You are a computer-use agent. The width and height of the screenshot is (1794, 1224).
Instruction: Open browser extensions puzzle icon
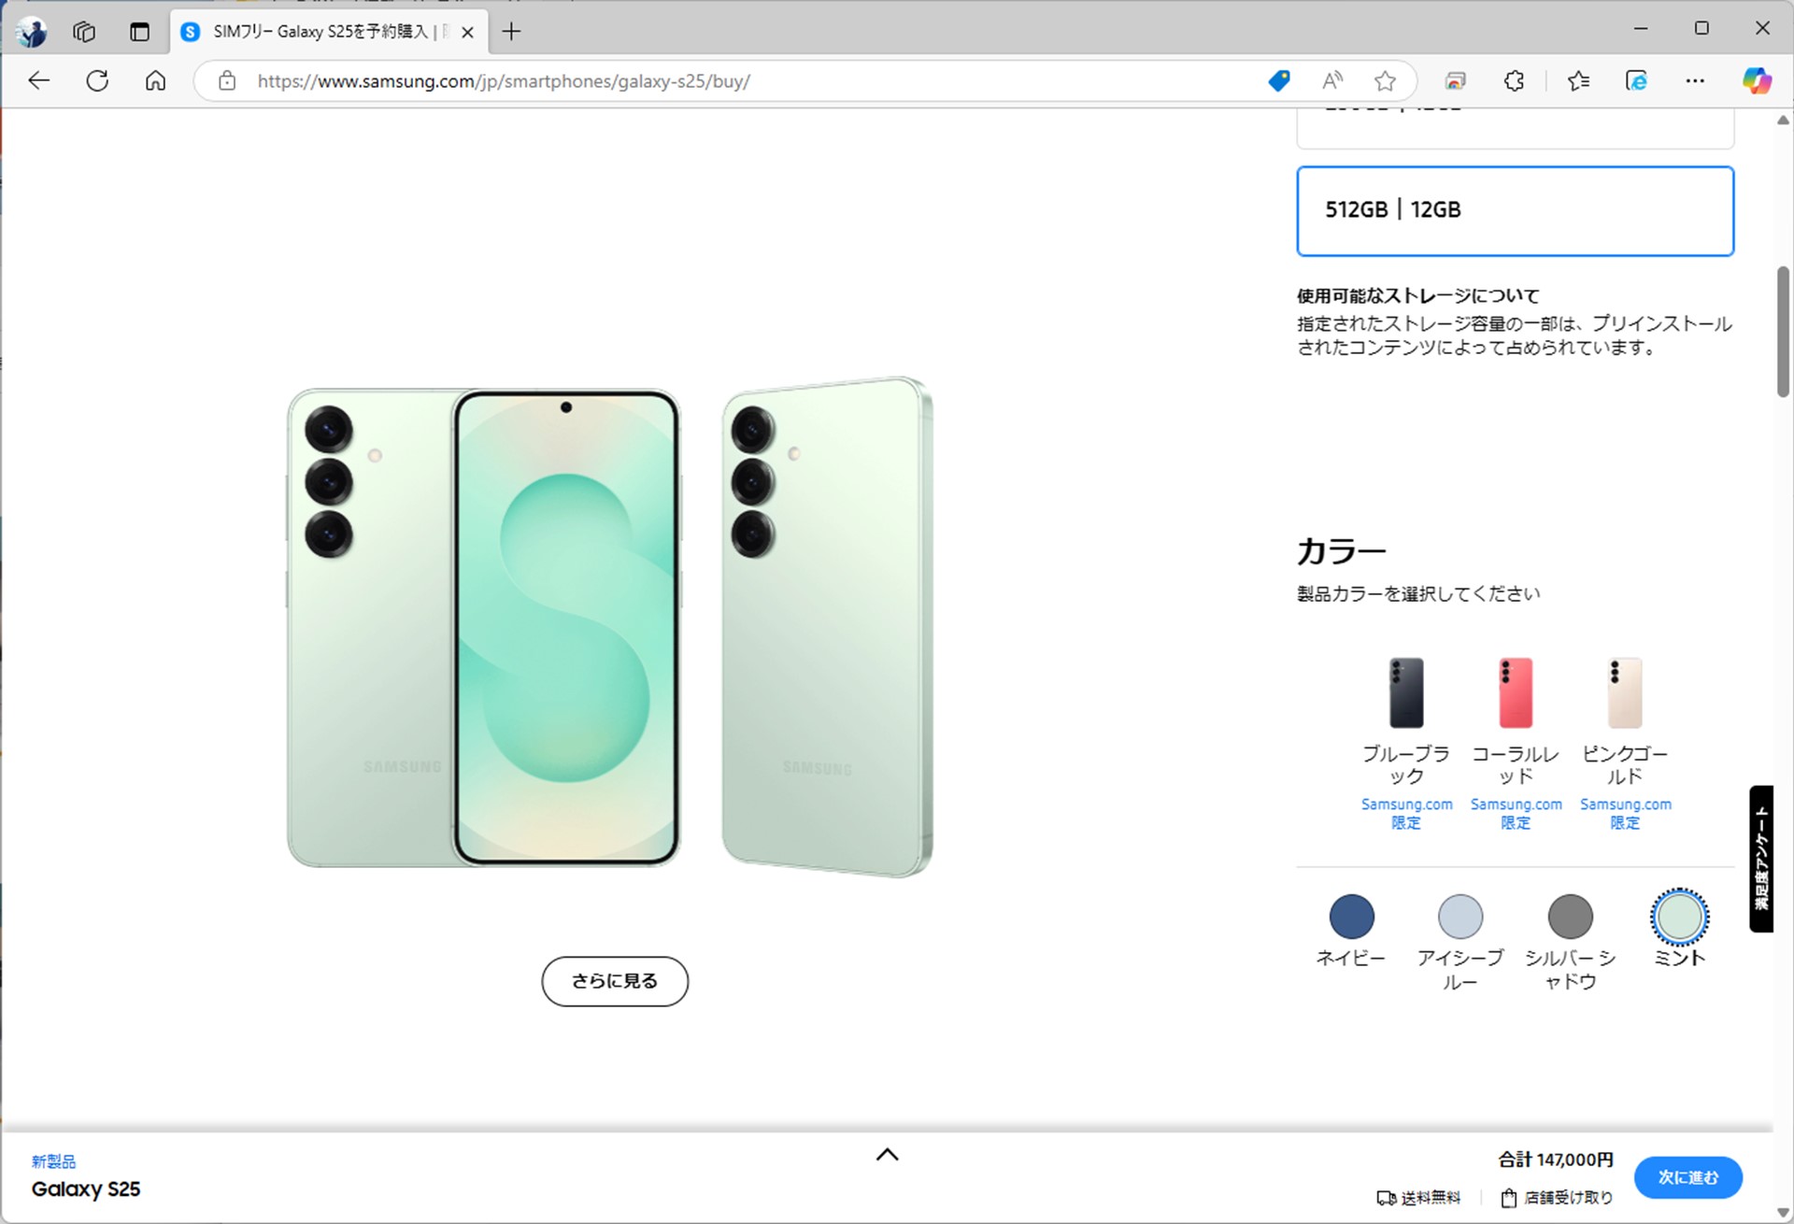pos(1514,81)
